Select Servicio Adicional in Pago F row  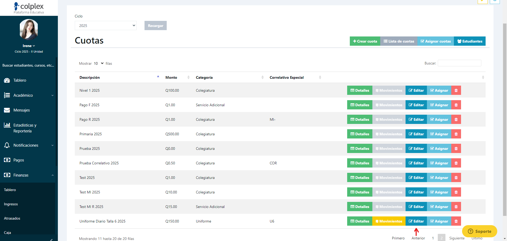coord(210,105)
